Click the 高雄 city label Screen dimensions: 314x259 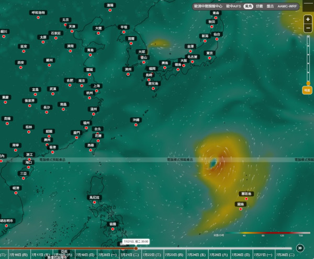tap(91, 145)
